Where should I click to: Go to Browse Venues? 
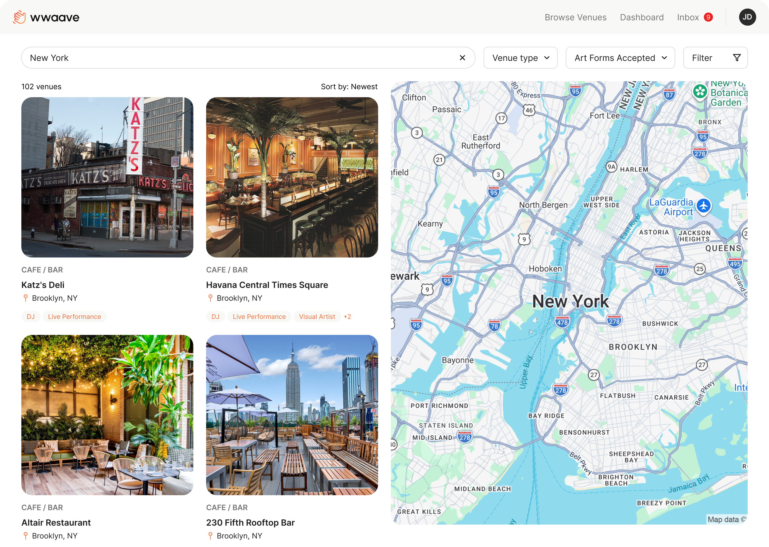(x=575, y=17)
